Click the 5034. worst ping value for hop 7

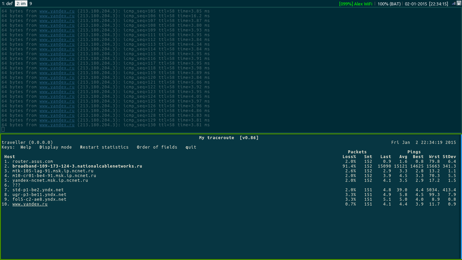433,190
